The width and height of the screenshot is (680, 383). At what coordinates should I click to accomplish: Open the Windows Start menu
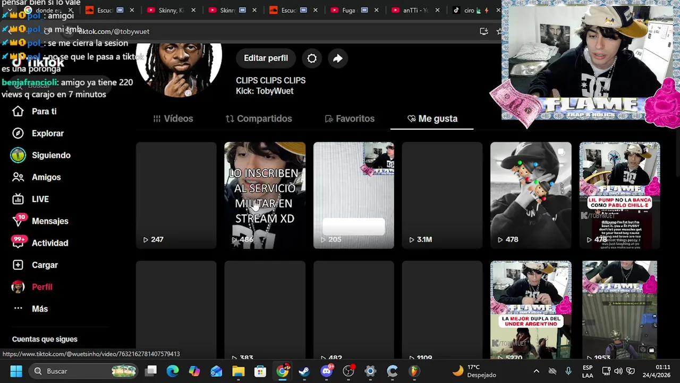click(16, 371)
